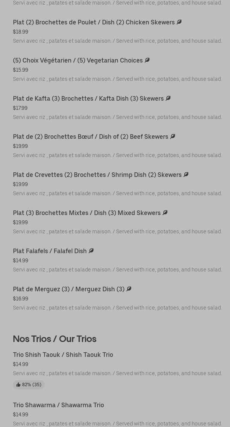
Task: Open Plat de Crevettes shrimp dish
Action: (x=97, y=175)
